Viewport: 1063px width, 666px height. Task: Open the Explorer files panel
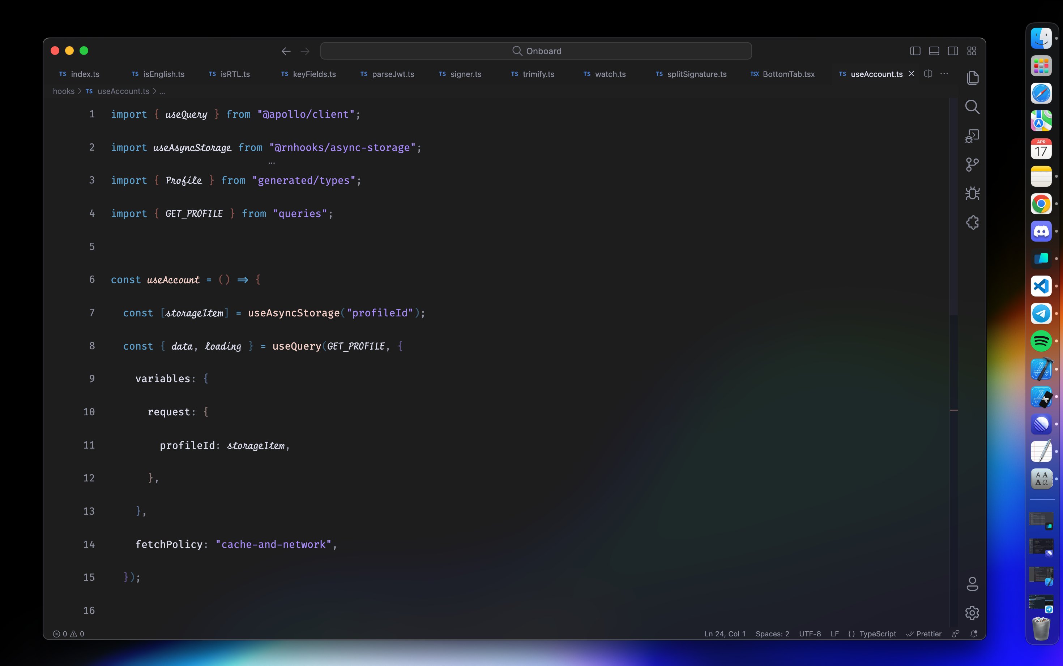pyautogui.click(x=972, y=78)
